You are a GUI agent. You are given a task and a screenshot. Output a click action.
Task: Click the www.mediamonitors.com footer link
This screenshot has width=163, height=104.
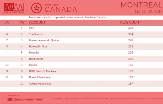tap(154, 99)
